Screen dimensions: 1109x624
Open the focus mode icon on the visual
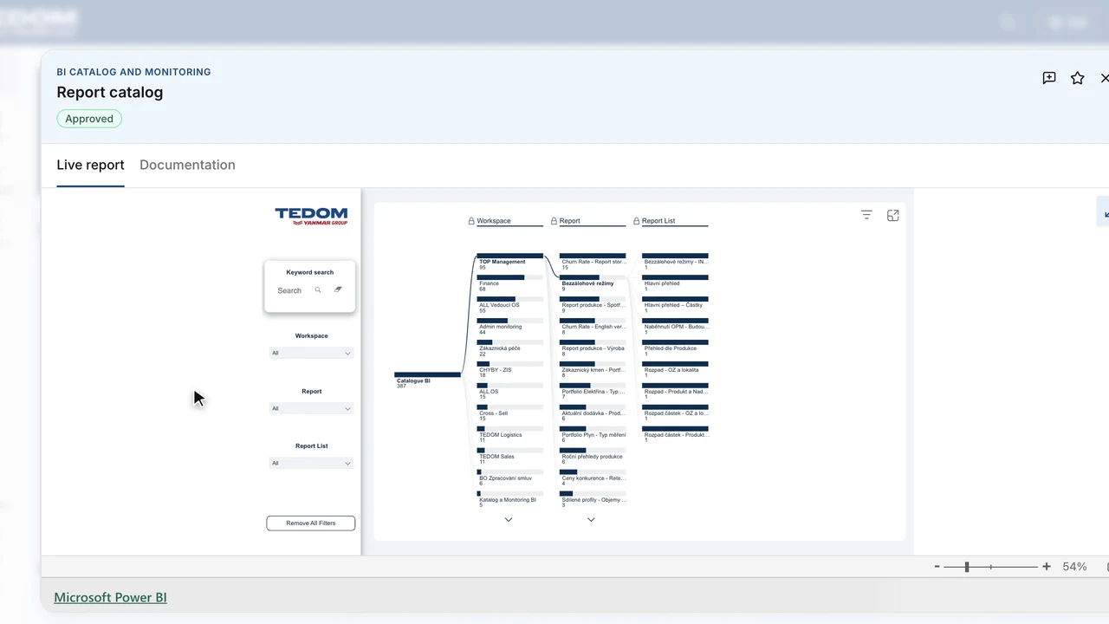click(x=893, y=215)
